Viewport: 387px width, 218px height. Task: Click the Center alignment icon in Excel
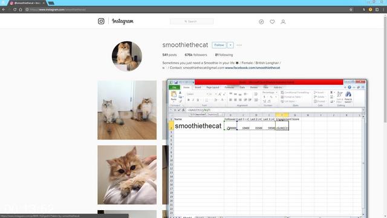tap(235, 100)
